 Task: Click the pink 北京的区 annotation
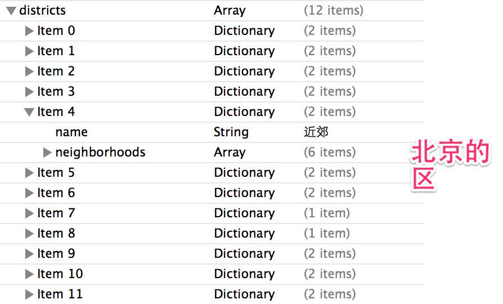(450, 165)
